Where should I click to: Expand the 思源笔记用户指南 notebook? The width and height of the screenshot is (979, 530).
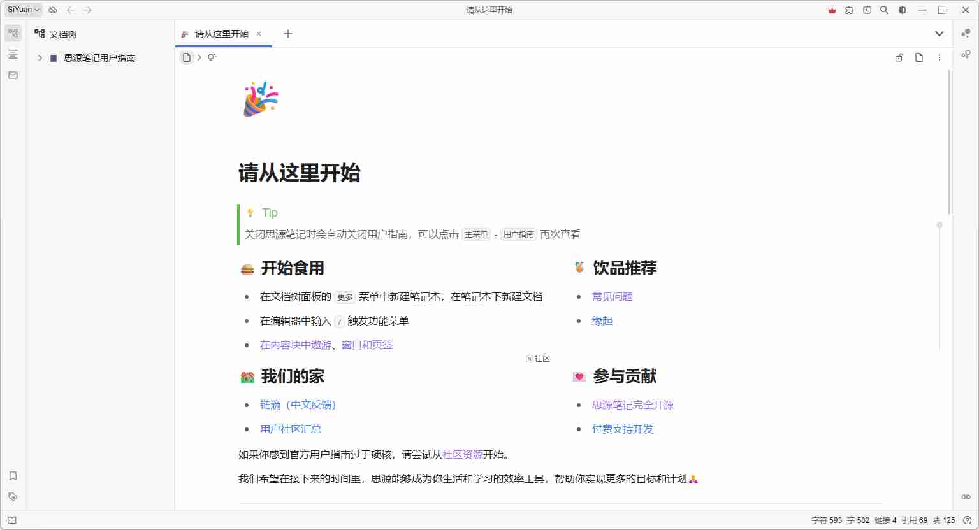click(x=40, y=58)
